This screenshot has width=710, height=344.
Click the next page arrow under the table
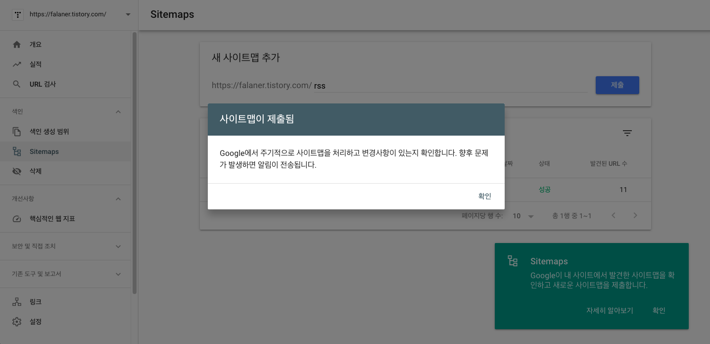(x=635, y=215)
